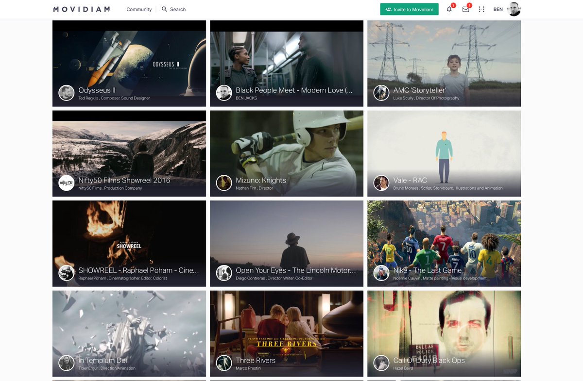Click the Search text field
This screenshot has width=583, height=381.
coord(178,9)
